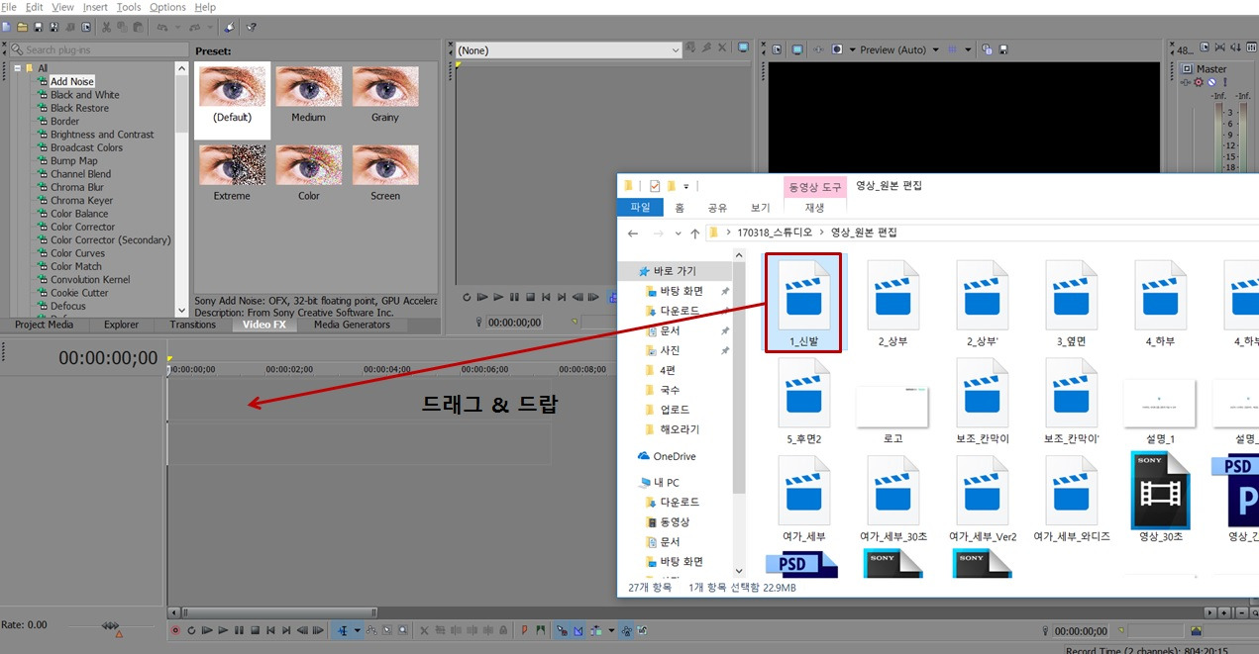Open the Explorer recent locations dropdown chevron
Image resolution: width=1259 pixels, height=654 pixels.
[x=678, y=234]
